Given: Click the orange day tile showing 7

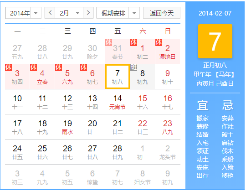Looking at the screenshot, I should coord(215,41).
